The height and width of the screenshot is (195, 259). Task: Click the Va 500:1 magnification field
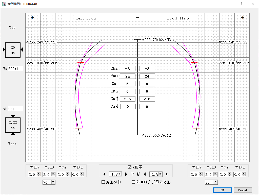tap(15, 69)
